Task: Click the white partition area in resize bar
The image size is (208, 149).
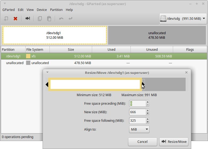Action: 95,84
